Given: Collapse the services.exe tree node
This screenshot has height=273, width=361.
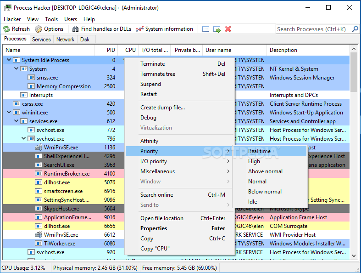Looking at the screenshot, I should coord(17,121).
